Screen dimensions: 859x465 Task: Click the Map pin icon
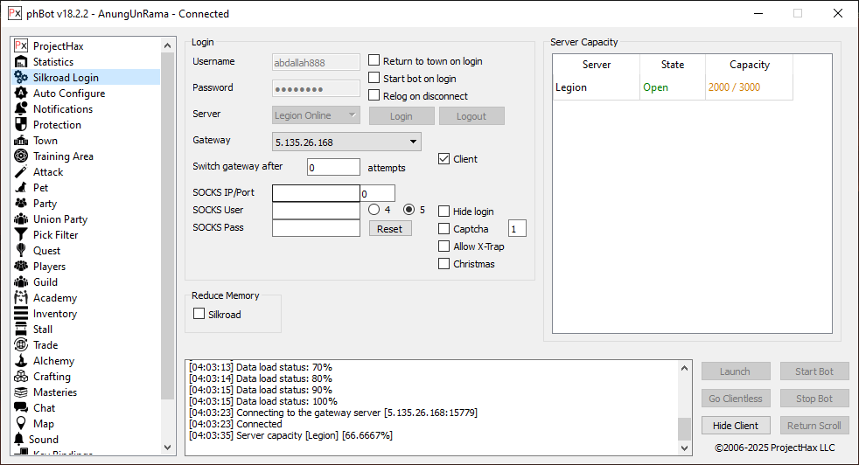click(21, 424)
